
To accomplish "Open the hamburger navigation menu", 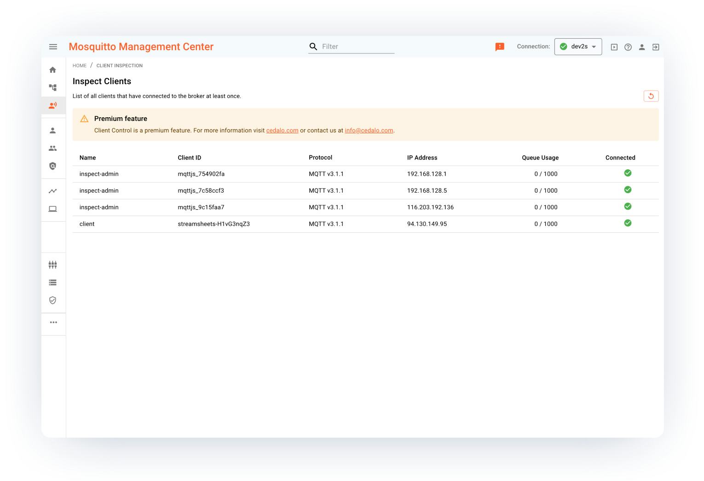I will [53, 46].
